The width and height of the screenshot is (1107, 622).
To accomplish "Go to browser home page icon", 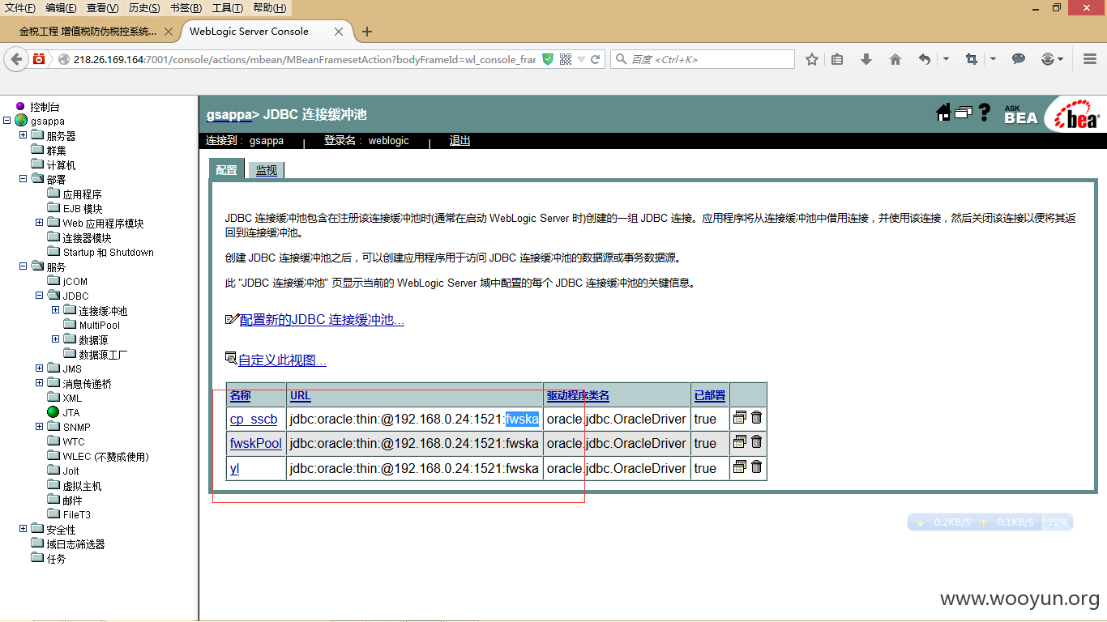I will tap(895, 59).
